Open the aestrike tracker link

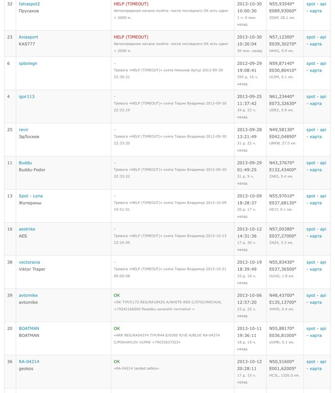pos(27,229)
